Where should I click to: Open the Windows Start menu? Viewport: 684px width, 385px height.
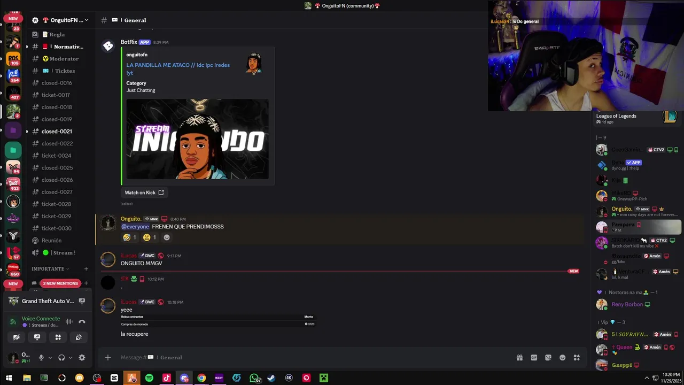(9, 378)
